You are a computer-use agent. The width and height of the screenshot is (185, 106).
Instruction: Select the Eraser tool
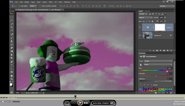pyautogui.click(x=11, y=48)
